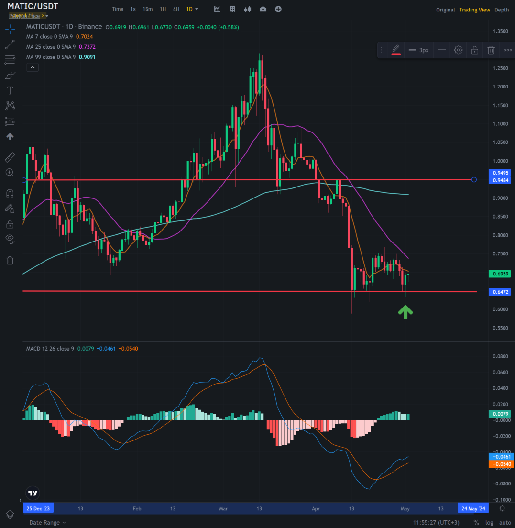Select the Trend Line drawing tool

point(10,44)
